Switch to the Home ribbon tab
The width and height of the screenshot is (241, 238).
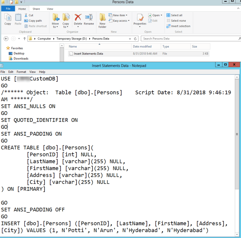[22, 9]
